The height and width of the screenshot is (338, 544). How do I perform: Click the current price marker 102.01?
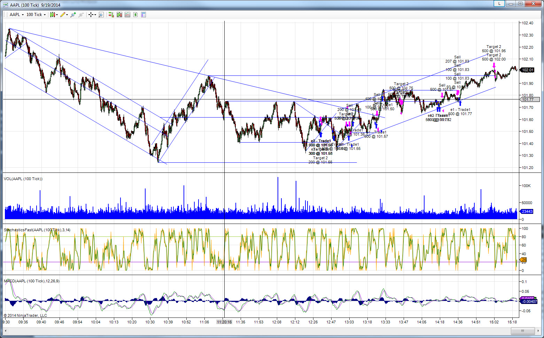pyautogui.click(x=528, y=70)
